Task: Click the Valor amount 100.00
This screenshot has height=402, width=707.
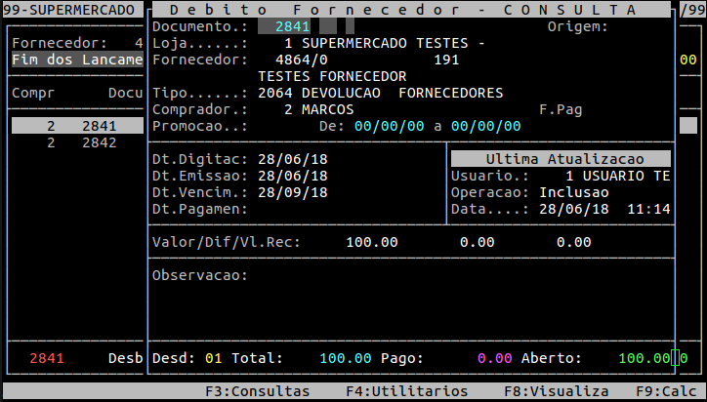Action: [x=371, y=242]
